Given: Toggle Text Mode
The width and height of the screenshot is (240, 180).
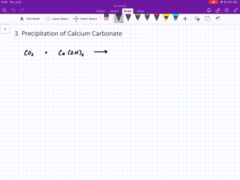Looking at the screenshot, I should pyautogui.click(x=30, y=19).
